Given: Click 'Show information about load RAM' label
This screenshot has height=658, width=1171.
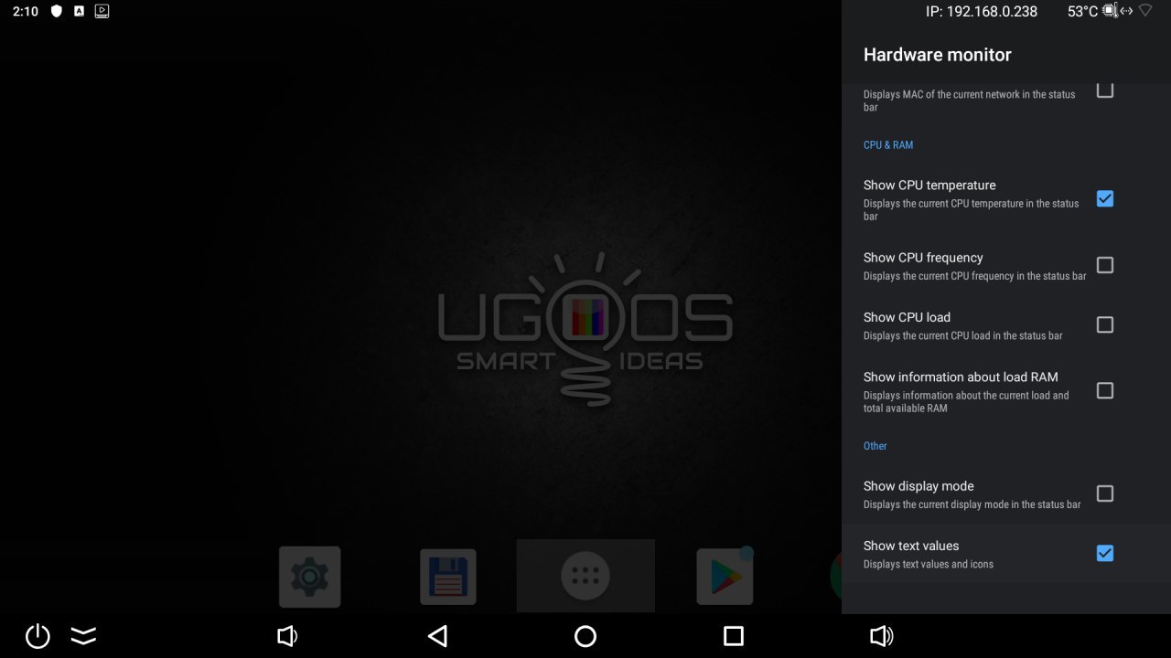Looking at the screenshot, I should [961, 377].
